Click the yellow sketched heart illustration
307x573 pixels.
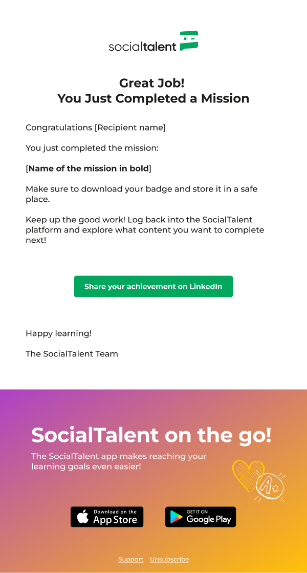[248, 475]
